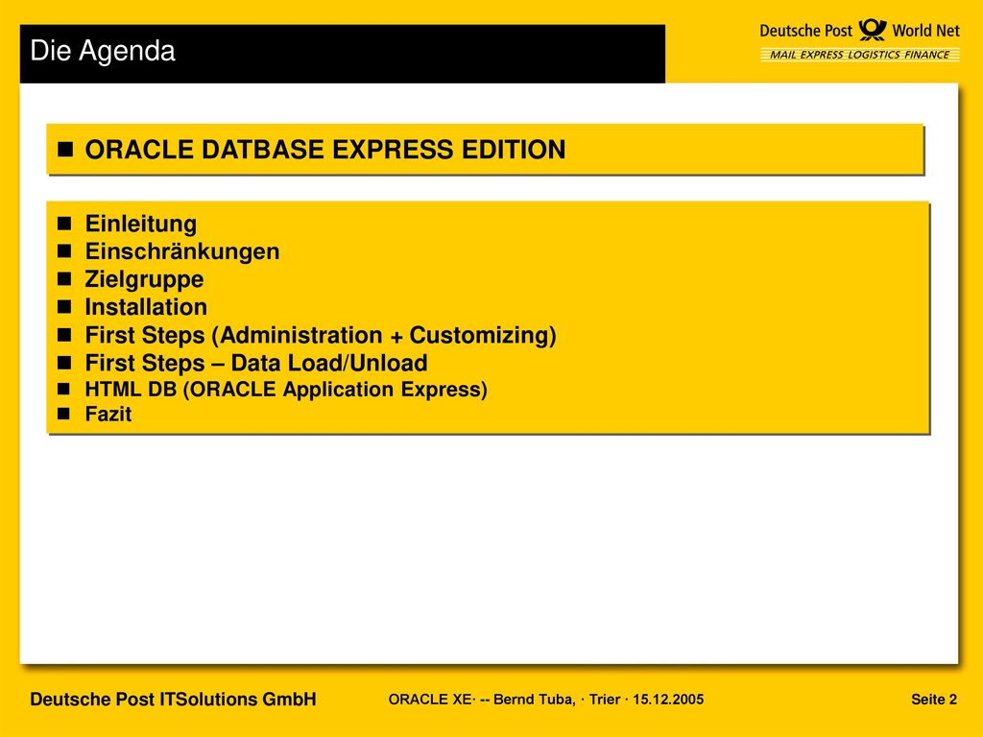Click the agenda item "Einschränkungen"
This screenshot has height=737, width=983.
click(x=182, y=251)
